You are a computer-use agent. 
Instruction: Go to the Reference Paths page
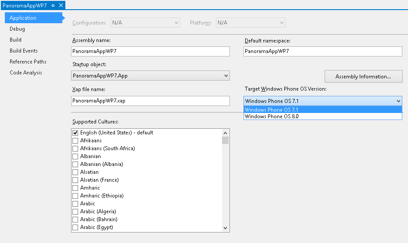click(28, 62)
